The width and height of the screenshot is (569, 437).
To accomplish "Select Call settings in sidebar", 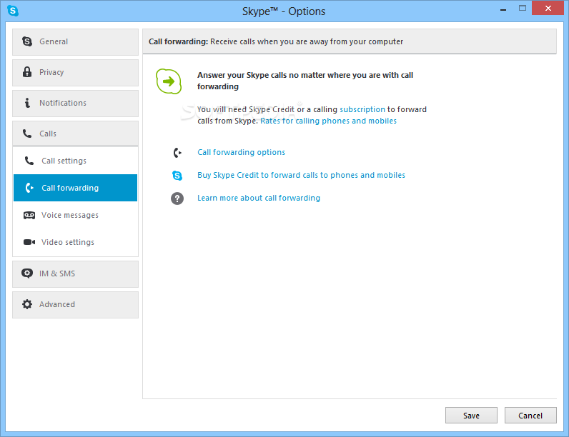I will pos(76,161).
